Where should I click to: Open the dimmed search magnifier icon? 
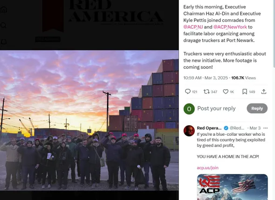point(4,26)
